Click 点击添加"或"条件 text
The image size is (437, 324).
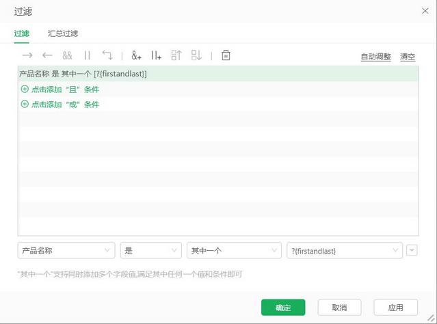click(x=65, y=105)
